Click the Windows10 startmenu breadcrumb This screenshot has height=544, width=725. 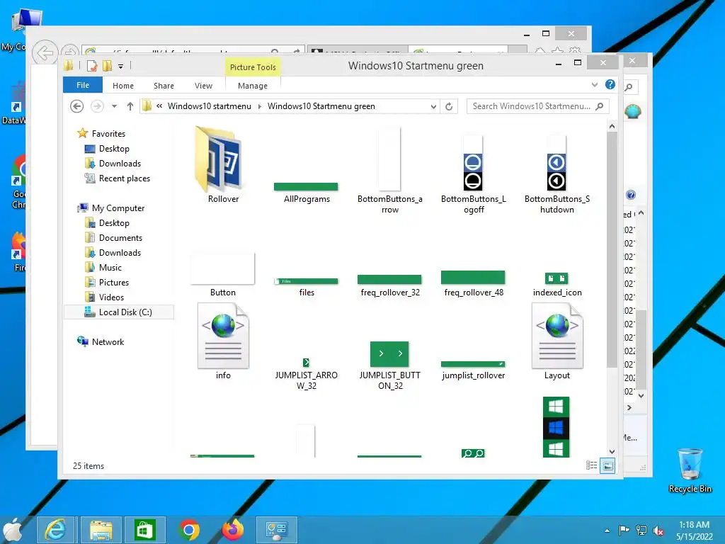pyautogui.click(x=210, y=106)
